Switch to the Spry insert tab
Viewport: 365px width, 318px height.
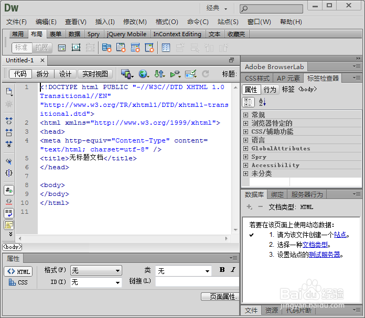click(93, 34)
